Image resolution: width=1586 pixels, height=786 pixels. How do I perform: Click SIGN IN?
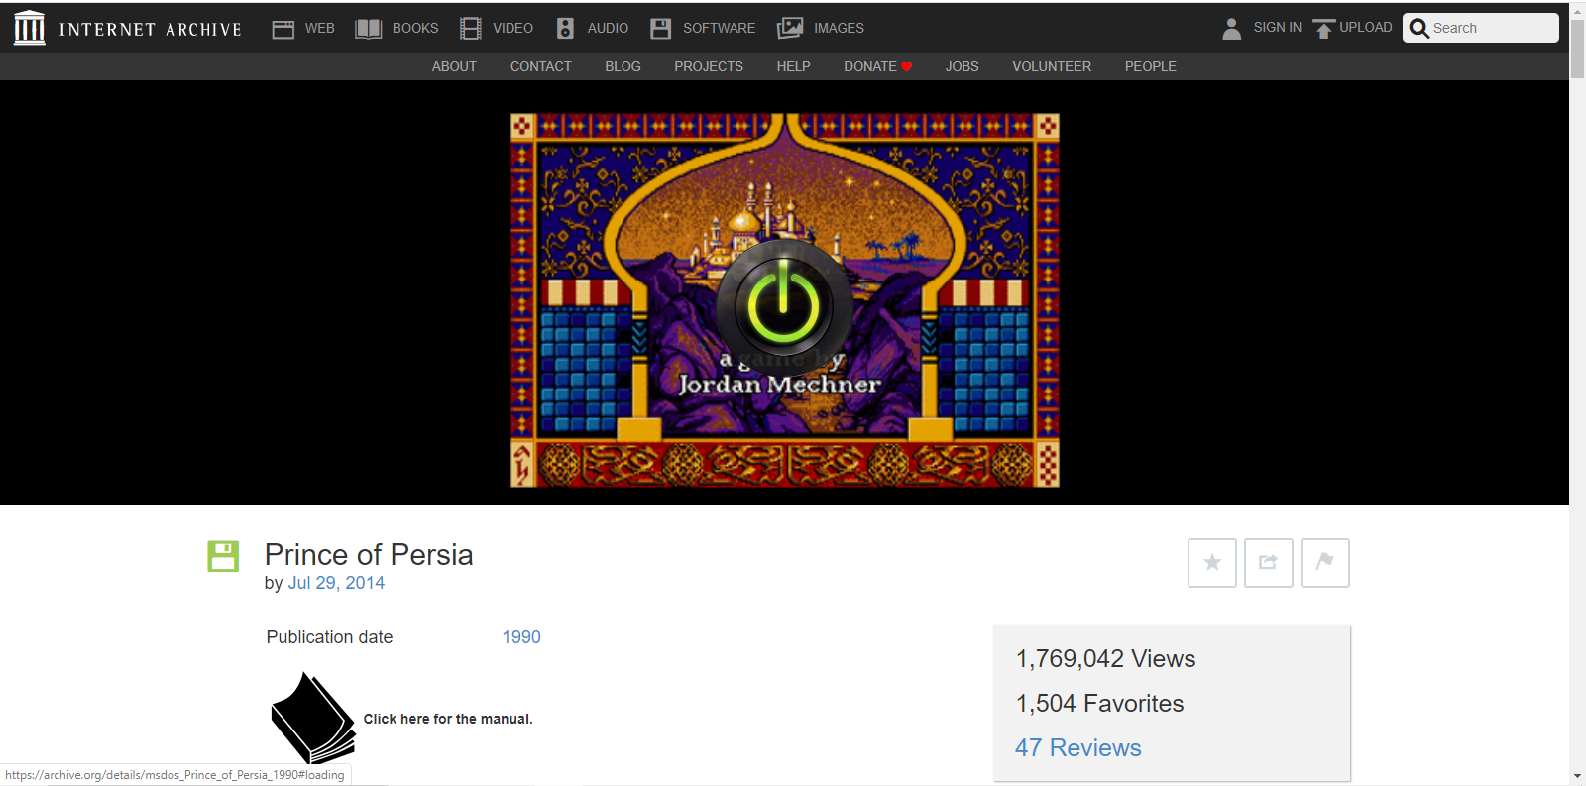tap(1277, 28)
